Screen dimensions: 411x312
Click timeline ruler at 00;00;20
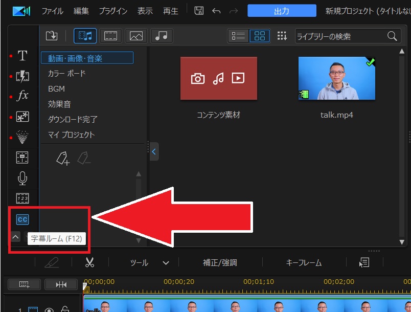coord(179,282)
